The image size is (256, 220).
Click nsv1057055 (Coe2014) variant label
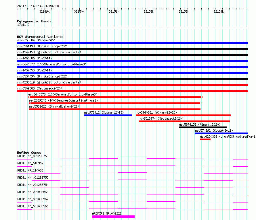coord(35,70)
